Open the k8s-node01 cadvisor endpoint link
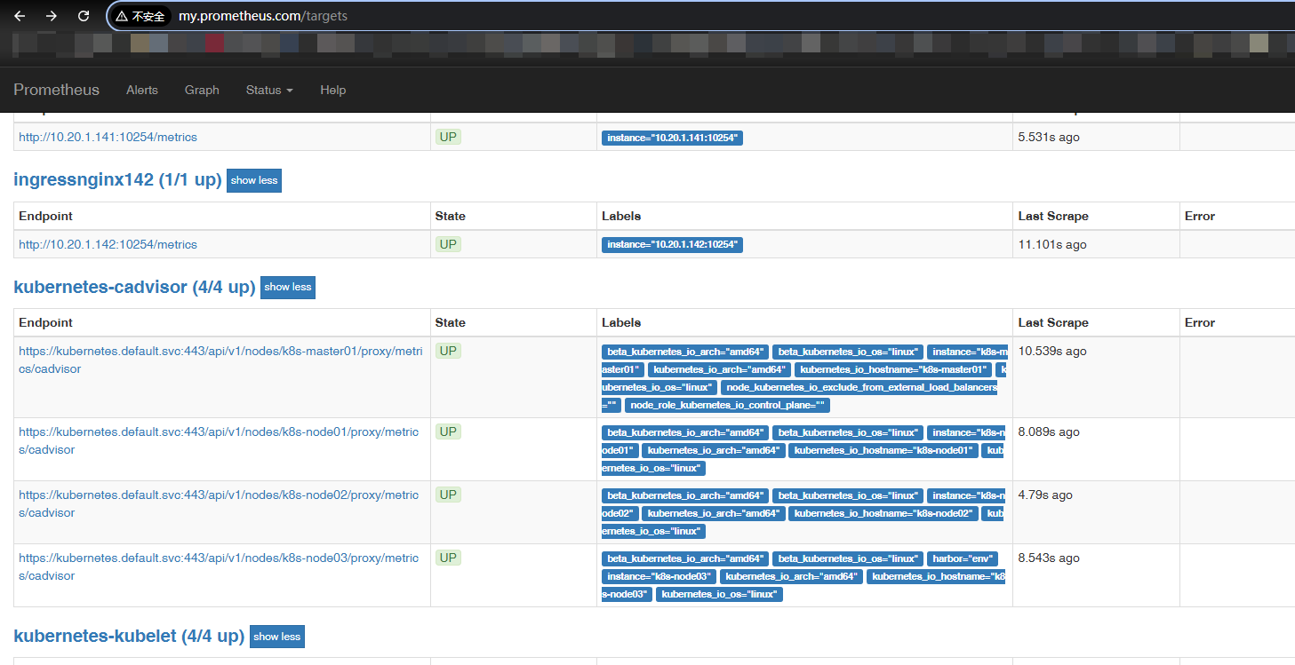The width and height of the screenshot is (1295, 665). pos(219,441)
